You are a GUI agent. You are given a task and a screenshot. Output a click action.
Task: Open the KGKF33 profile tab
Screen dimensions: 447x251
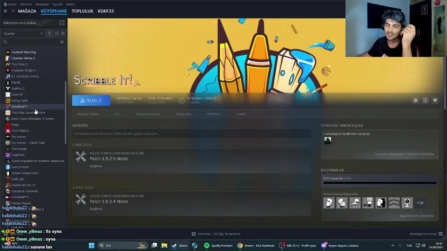point(106,11)
